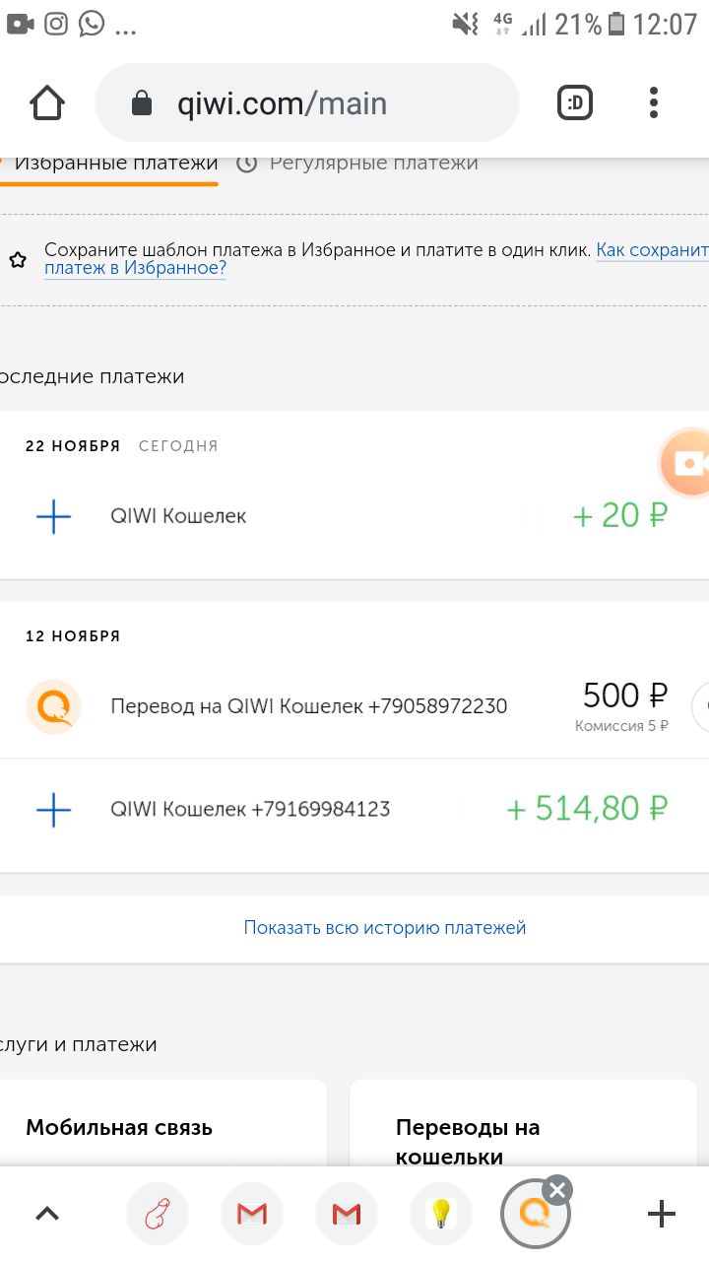Click the 12 НОЯБРЯ date header
The width and height of the screenshot is (709, 1261).
[x=73, y=636]
